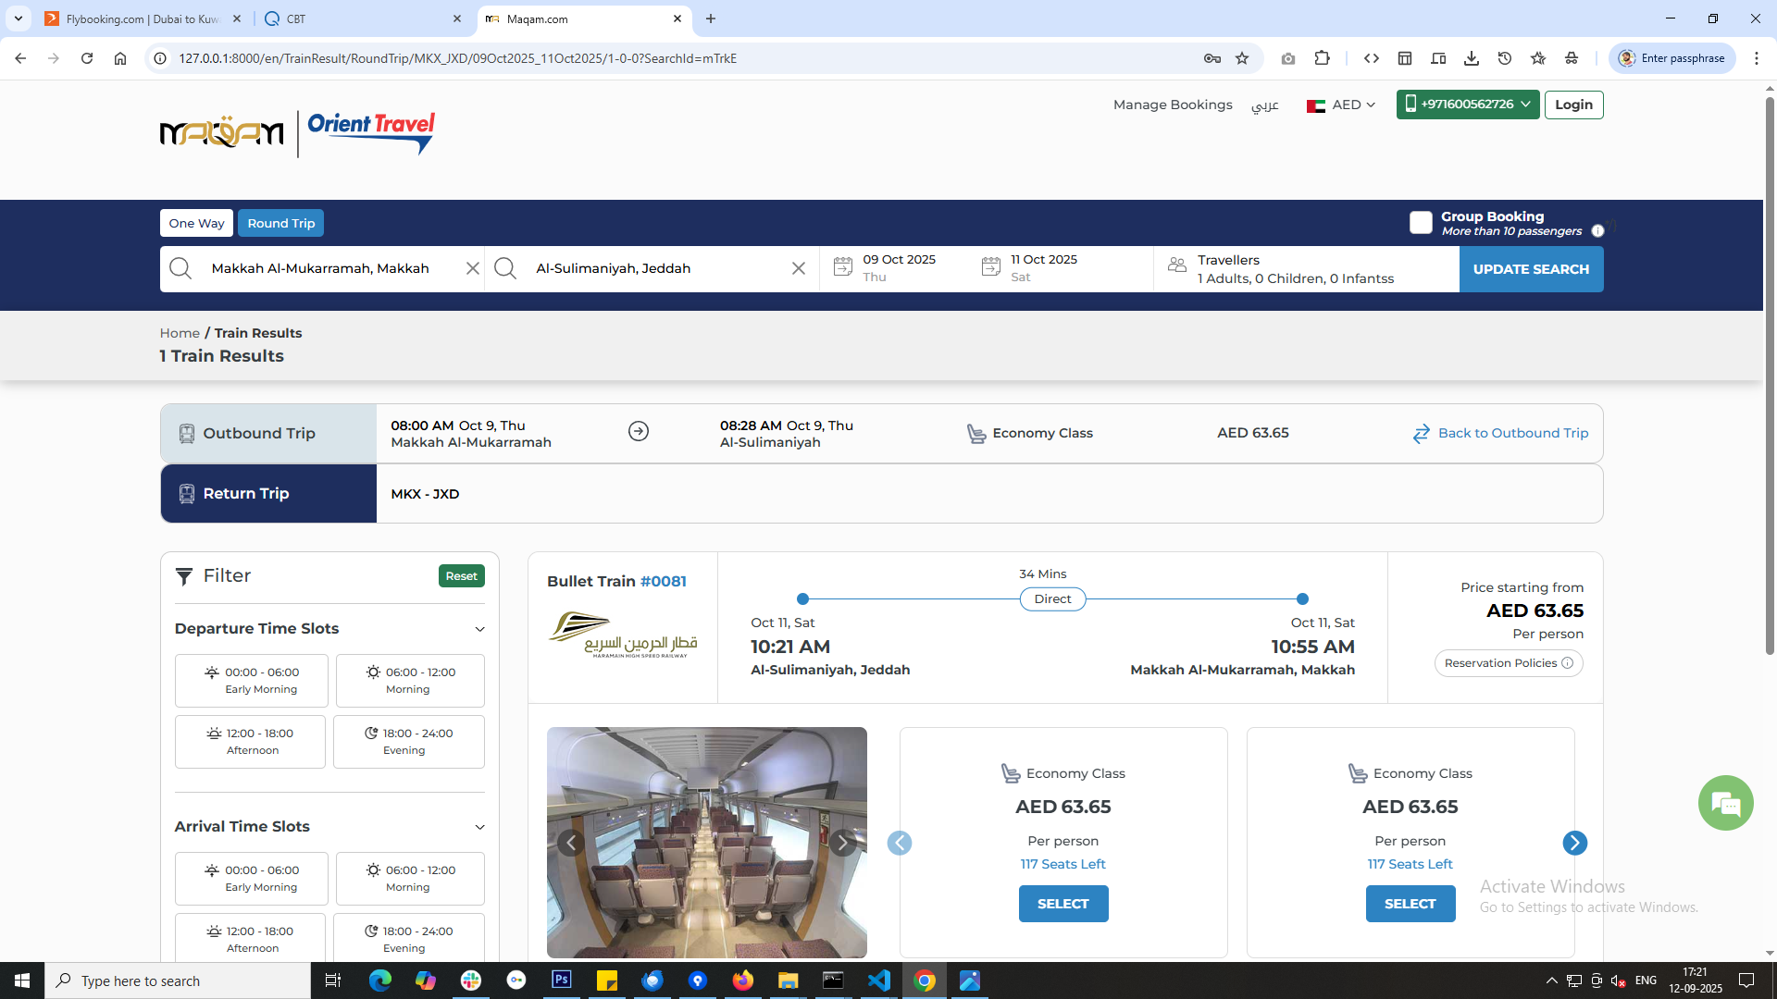Viewport: 1777px width, 999px height.
Task: Go to next train interior photo
Action: [841, 843]
